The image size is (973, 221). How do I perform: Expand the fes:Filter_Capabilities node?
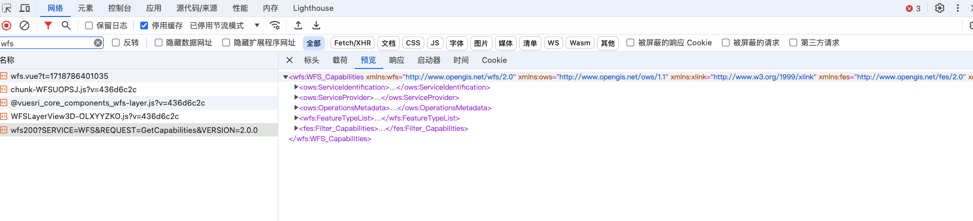[296, 128]
